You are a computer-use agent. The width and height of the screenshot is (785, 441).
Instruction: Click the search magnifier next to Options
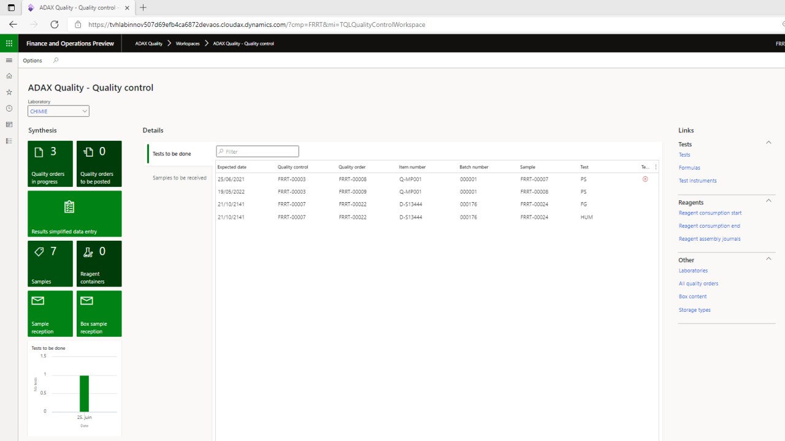click(56, 61)
